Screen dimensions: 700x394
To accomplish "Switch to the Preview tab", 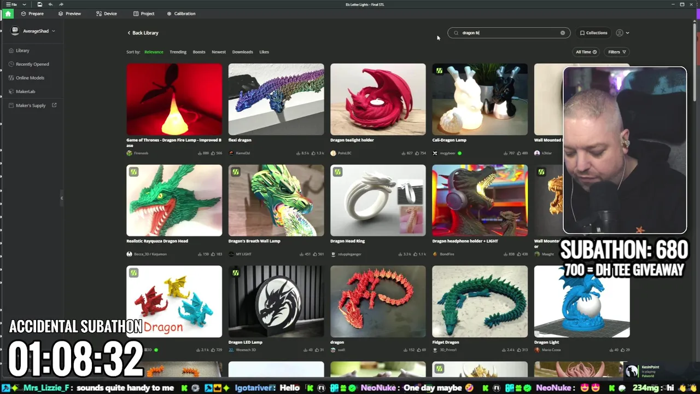I will pyautogui.click(x=69, y=14).
